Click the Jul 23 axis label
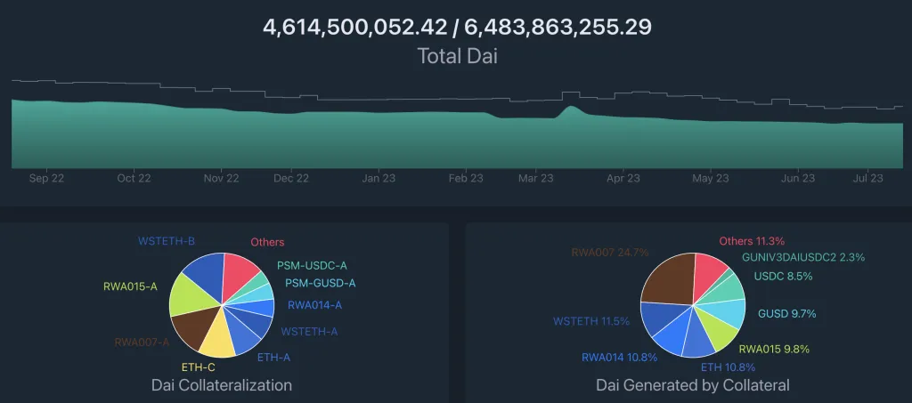The image size is (912, 403). coord(867,178)
